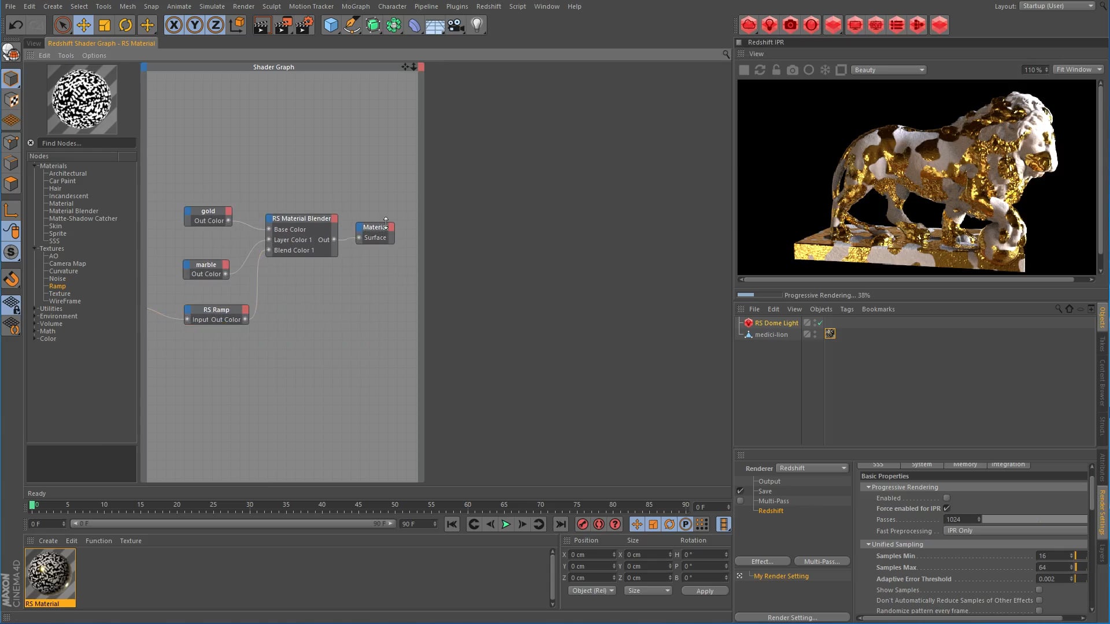Enable the Enabled checkbox under Progressive Rendering
1110x624 pixels.
(x=946, y=497)
